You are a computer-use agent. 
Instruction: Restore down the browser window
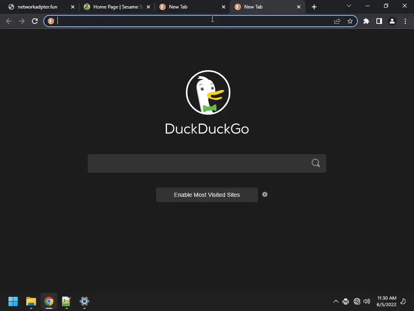[386, 6]
